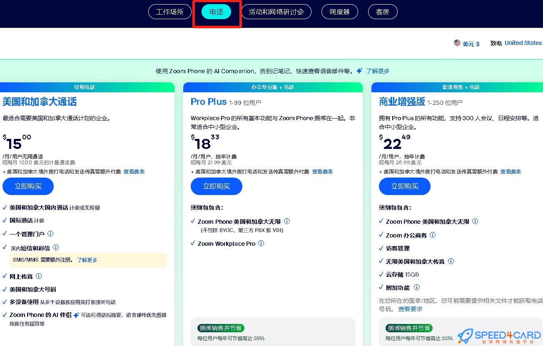Click the $15.00 price
This screenshot has height=346, width=543.
coord(17,142)
